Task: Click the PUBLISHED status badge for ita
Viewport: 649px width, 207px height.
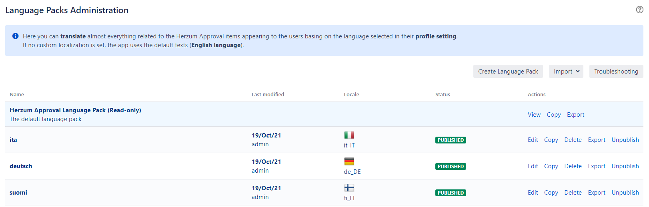Action: (451, 140)
